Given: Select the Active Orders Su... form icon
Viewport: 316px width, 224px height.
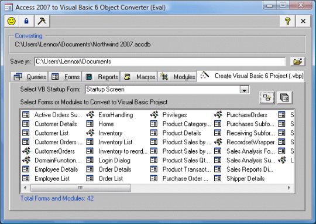Looking at the screenshot, I should [x=26, y=115].
